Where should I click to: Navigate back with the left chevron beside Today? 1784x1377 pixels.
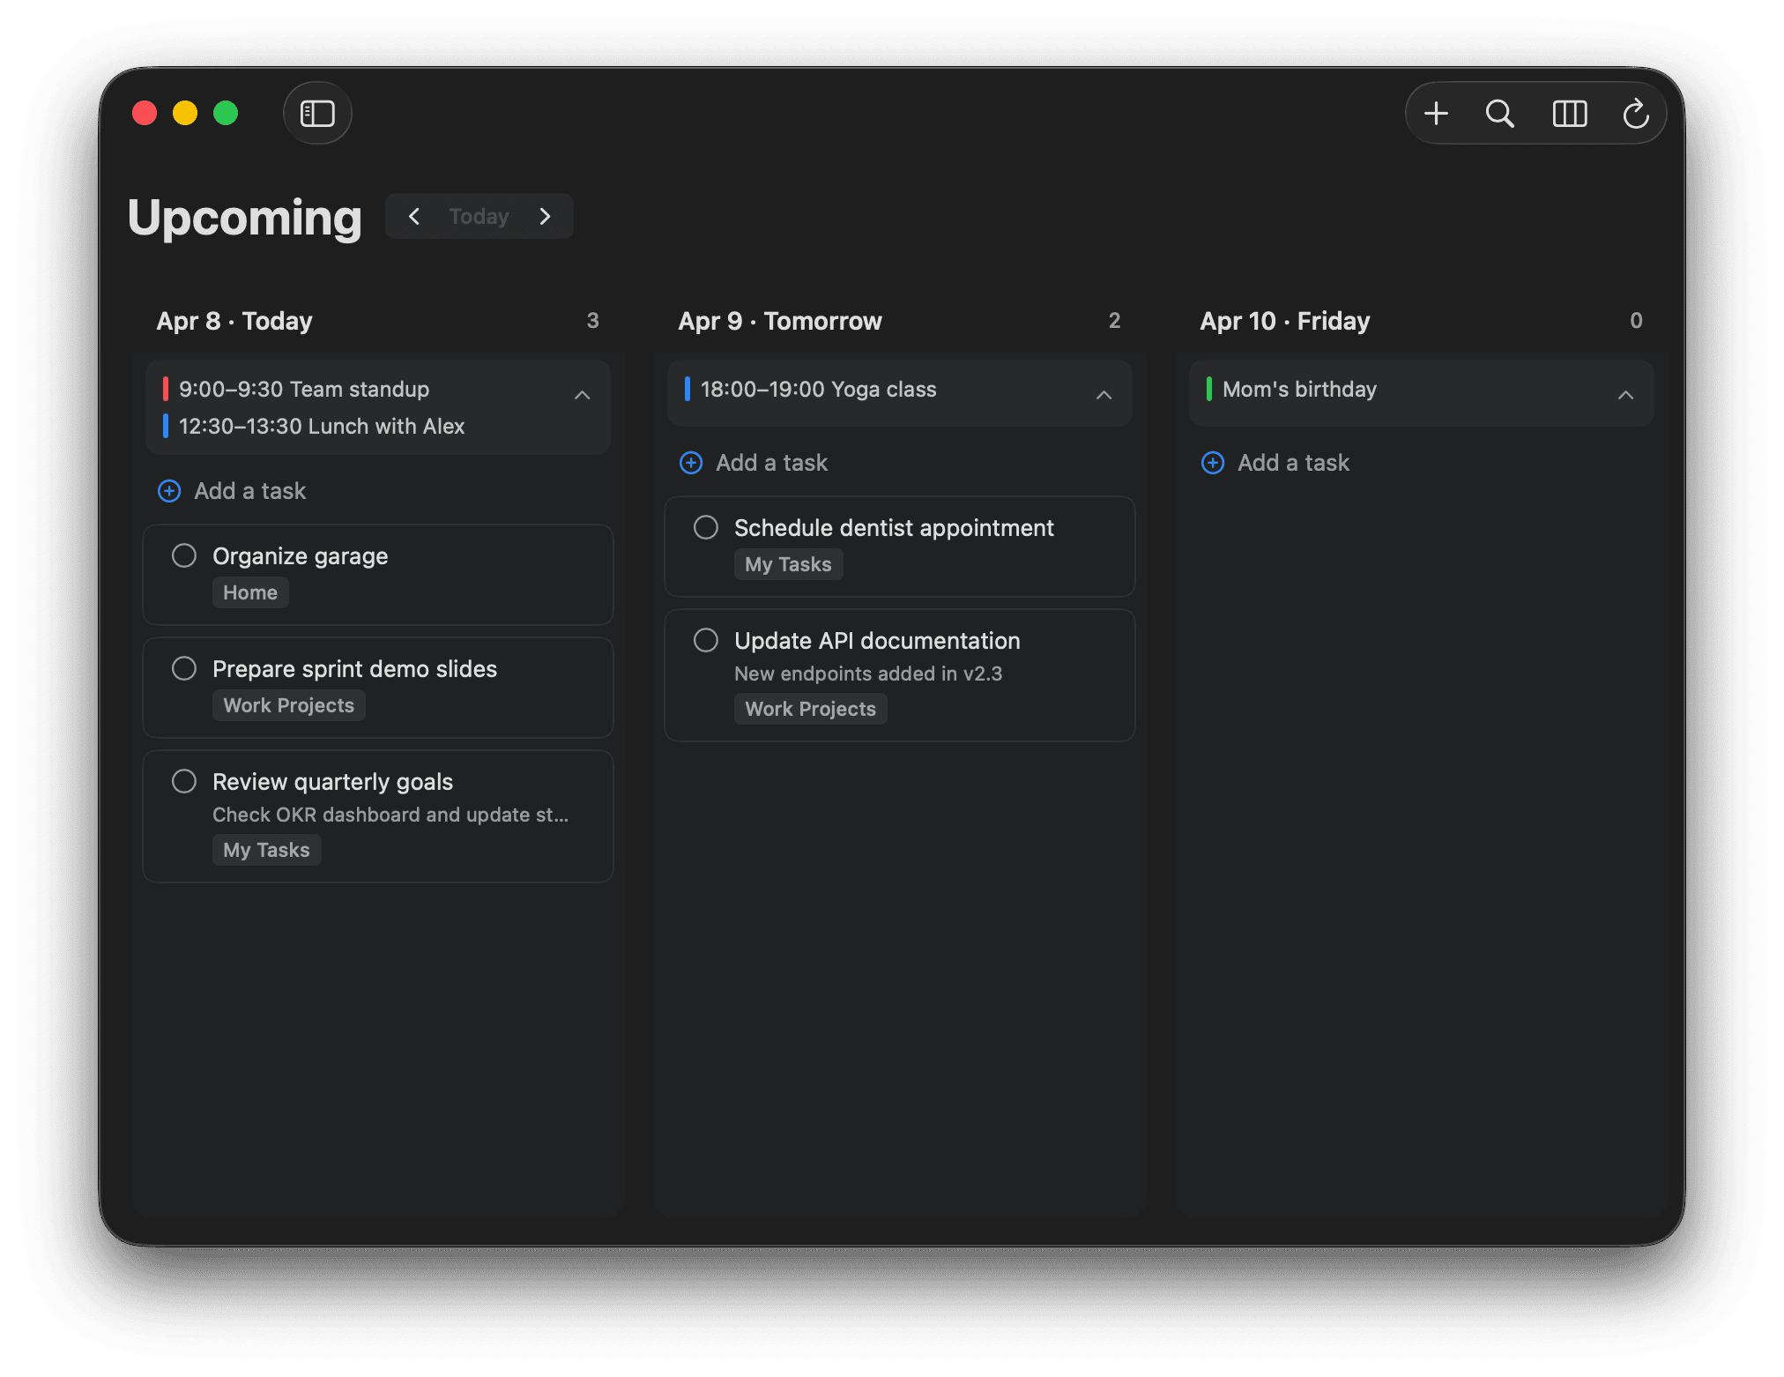(414, 216)
